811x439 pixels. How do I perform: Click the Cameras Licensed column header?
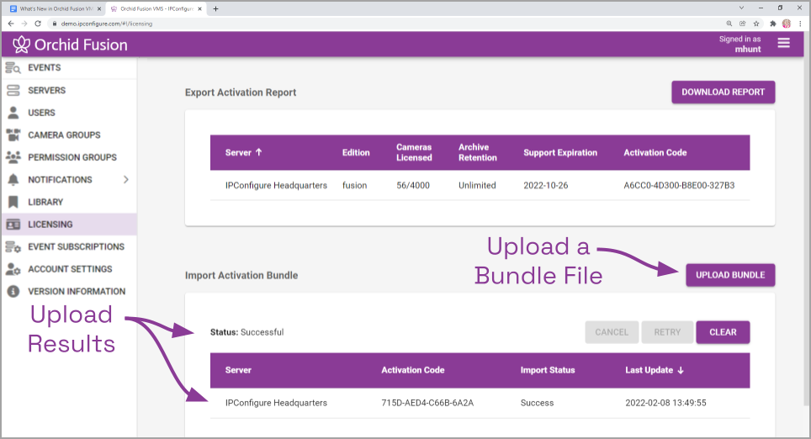coord(414,152)
